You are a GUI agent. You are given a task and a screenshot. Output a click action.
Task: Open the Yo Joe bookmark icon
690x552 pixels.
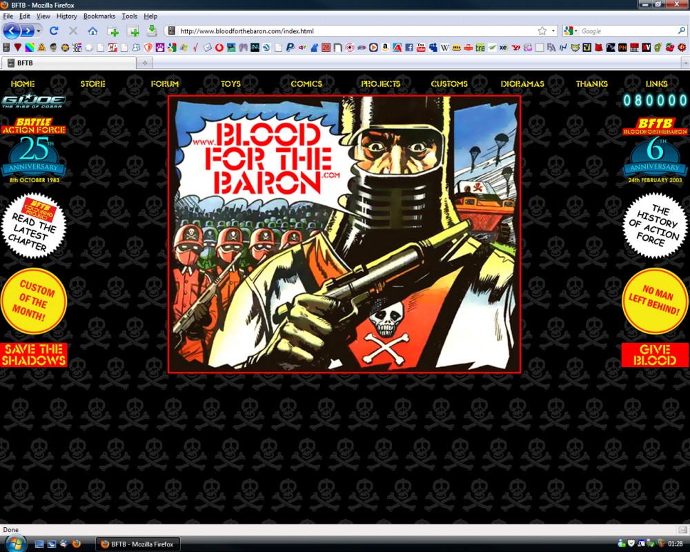77,48
